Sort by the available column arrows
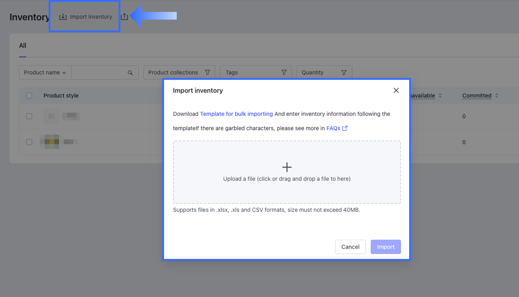This screenshot has width=519, height=297. [440, 95]
